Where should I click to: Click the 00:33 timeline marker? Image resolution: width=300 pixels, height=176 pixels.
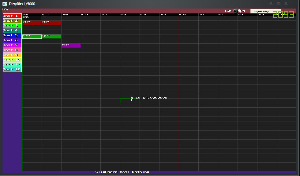(241, 15)
